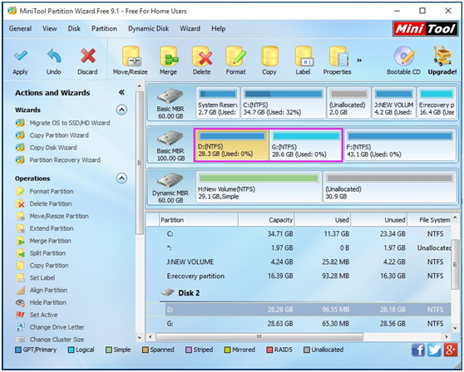Click the Copy toolbar icon
The image size is (464, 372).
[x=269, y=56]
